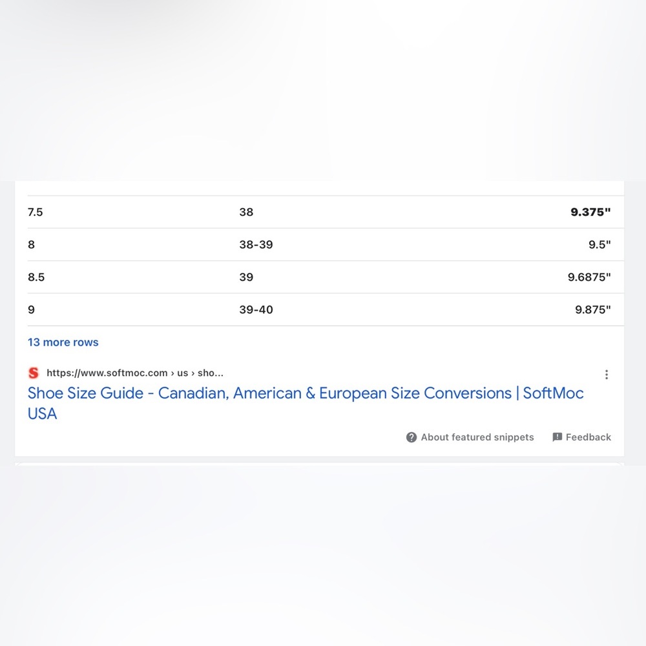The height and width of the screenshot is (646, 646).
Task: Open the three-dot result options menu
Action: tap(606, 375)
